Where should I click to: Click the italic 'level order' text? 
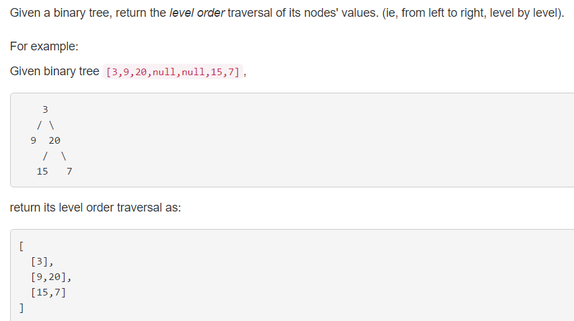point(197,13)
